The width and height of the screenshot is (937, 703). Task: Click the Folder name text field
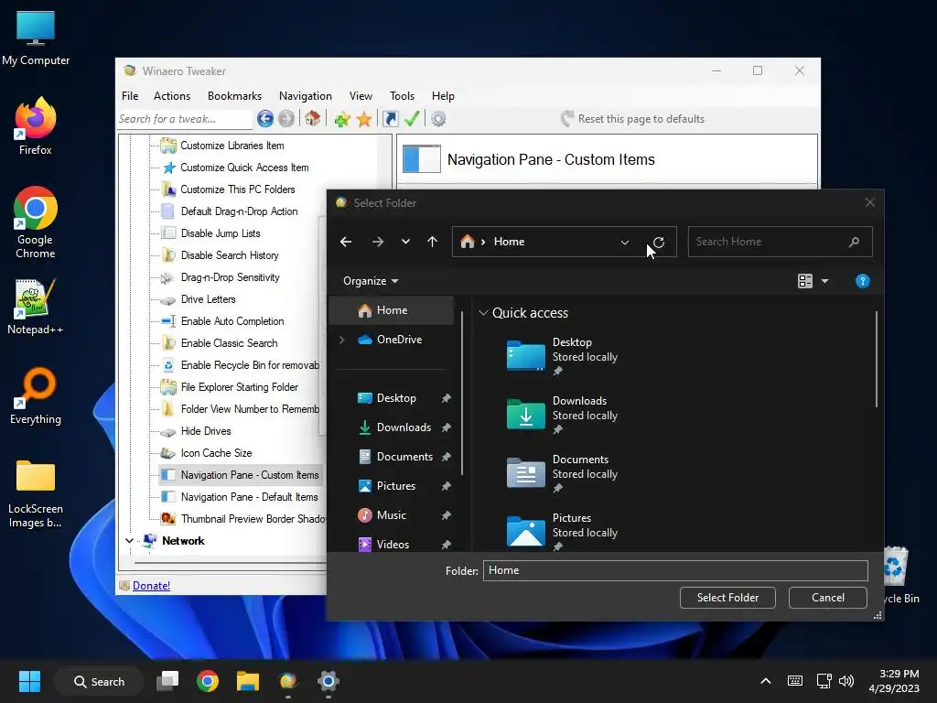675,570
